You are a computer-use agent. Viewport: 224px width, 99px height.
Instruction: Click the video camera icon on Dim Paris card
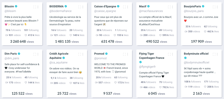(x=7, y=82)
